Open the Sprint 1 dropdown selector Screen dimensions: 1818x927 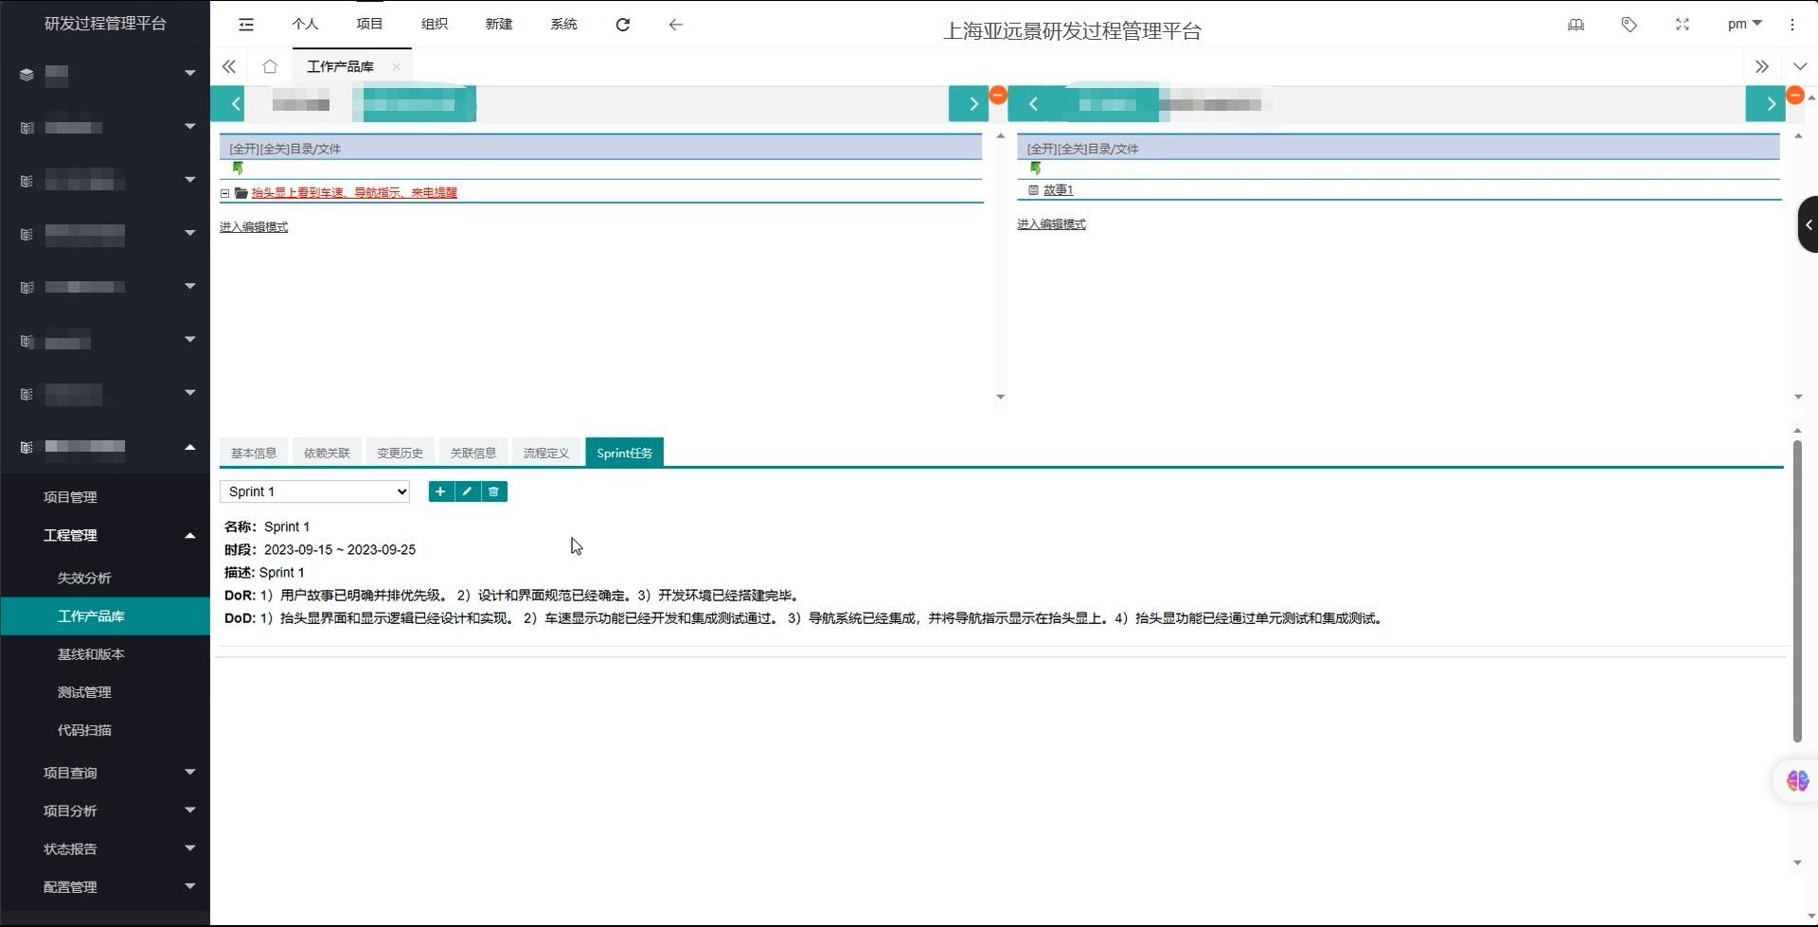pos(314,491)
